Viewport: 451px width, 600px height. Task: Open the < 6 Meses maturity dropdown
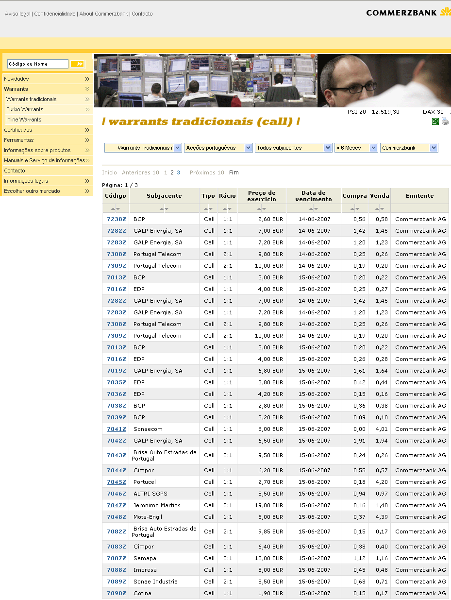coord(356,148)
